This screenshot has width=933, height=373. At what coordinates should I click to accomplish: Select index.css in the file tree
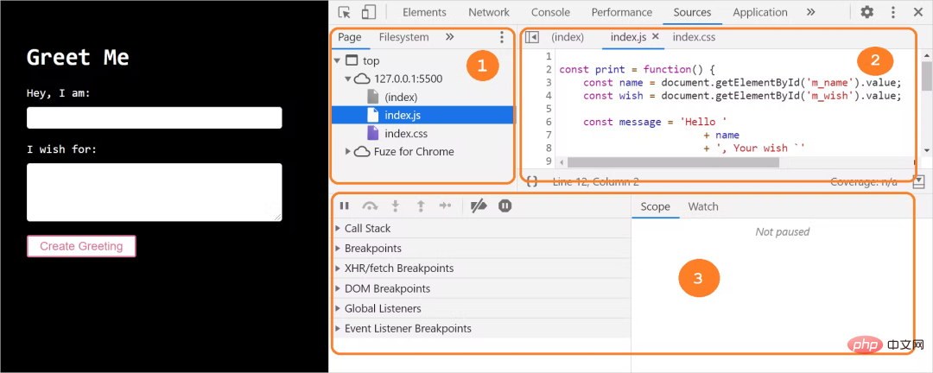(406, 133)
